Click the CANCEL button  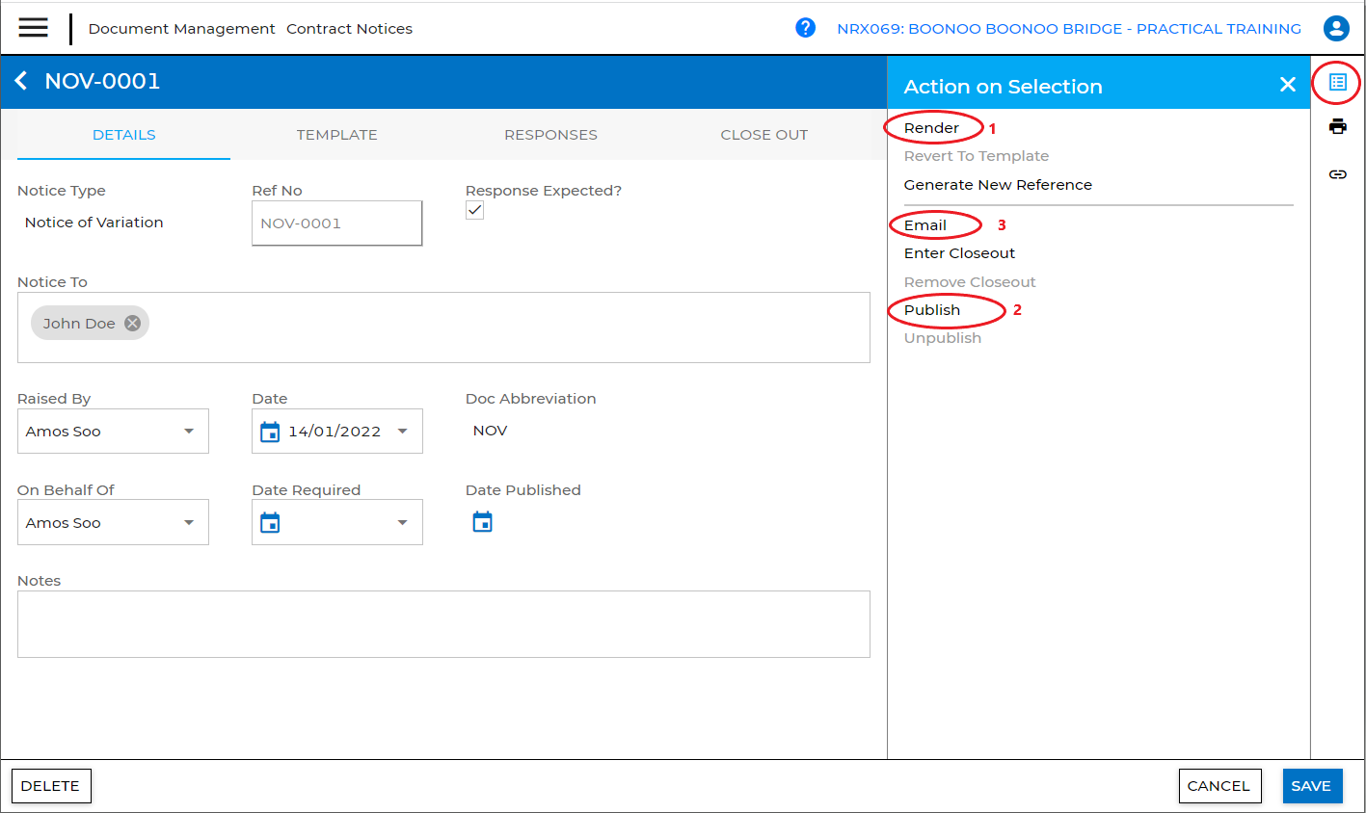click(1219, 786)
